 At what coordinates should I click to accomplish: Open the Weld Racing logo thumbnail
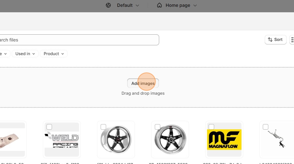point(62,139)
